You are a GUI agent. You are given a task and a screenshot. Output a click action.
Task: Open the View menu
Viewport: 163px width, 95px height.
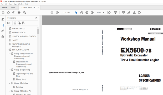click(x=11, y=4)
